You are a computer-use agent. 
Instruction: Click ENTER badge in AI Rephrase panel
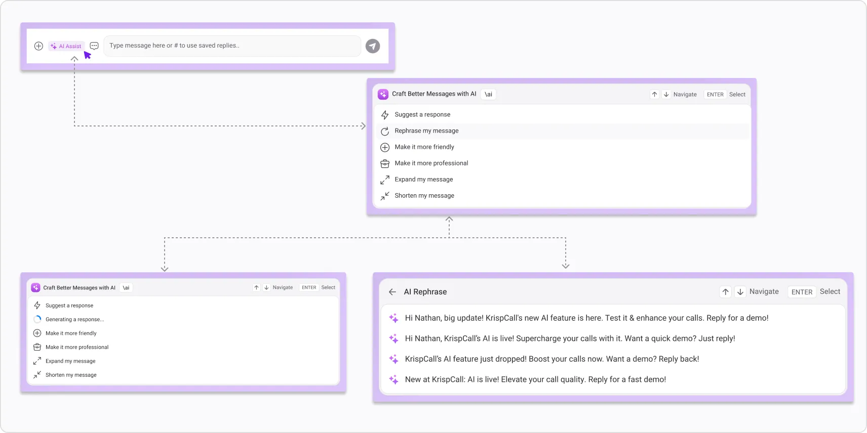tap(802, 292)
